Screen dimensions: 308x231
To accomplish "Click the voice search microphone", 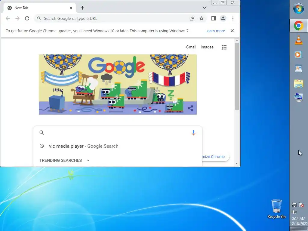I will click(x=193, y=133).
